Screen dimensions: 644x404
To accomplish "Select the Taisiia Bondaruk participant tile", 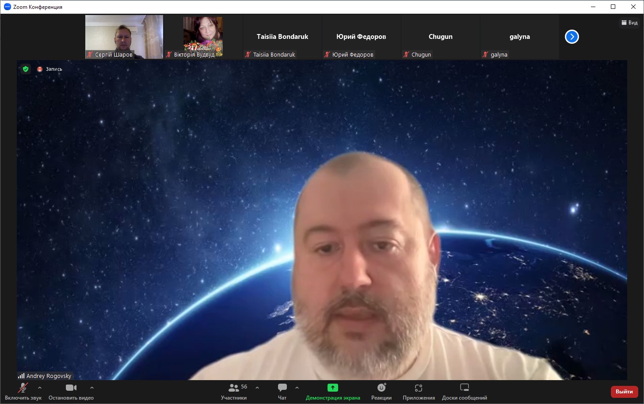I will coord(282,37).
